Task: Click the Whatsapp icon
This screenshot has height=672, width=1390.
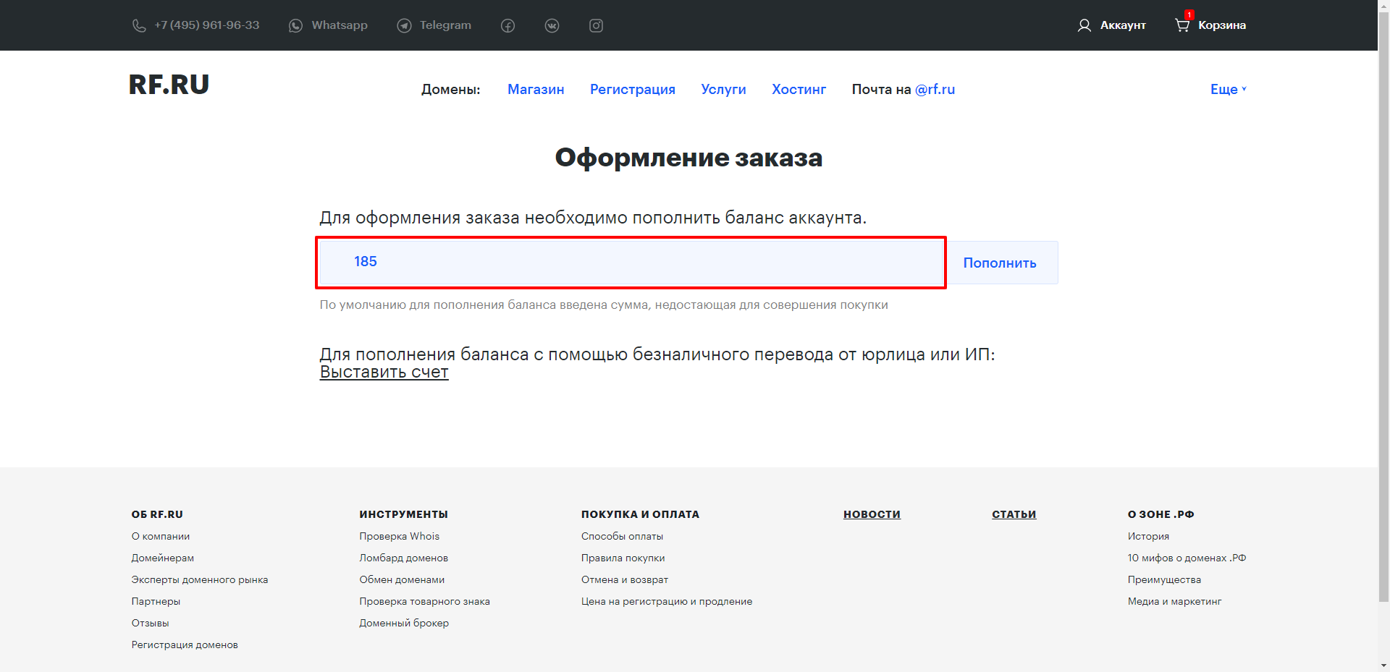Action: tap(295, 26)
